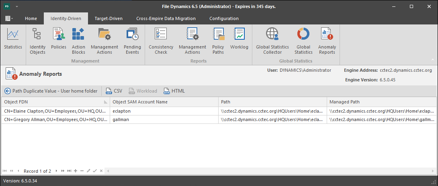Expand the quick access toolbar dropdown
The image size is (438, 186).
(x=18, y=7)
